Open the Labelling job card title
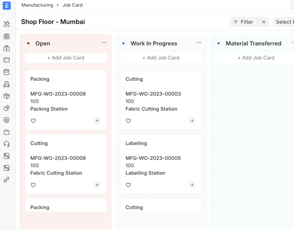The width and height of the screenshot is (294, 231). point(136,143)
